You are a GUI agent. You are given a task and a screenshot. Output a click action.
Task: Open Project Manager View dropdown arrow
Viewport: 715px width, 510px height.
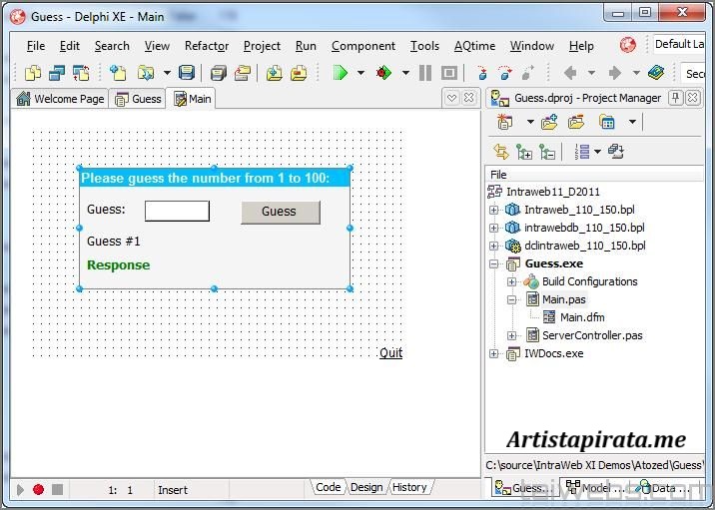632,122
